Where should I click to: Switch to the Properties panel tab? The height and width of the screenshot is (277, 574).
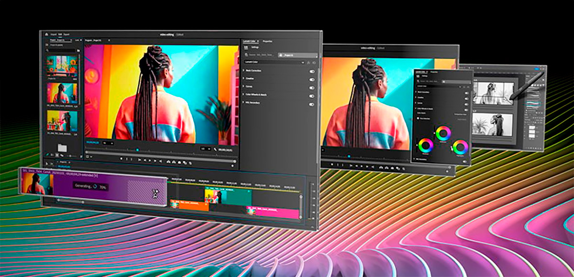(267, 42)
